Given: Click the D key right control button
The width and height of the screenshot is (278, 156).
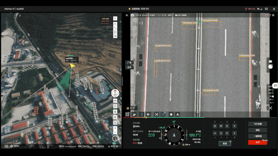Looking at the screenshot, I should (x=227, y=133).
